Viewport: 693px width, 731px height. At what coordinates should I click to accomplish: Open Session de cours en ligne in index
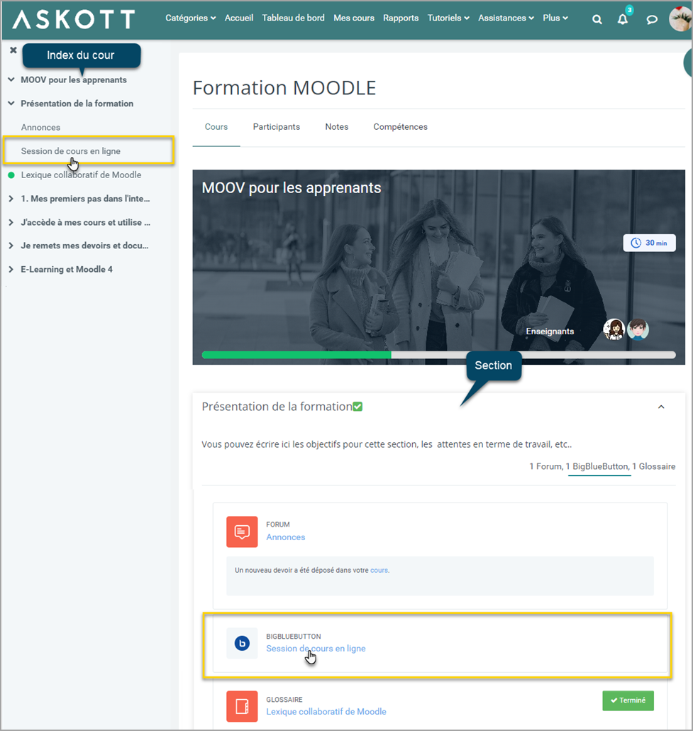coord(70,151)
